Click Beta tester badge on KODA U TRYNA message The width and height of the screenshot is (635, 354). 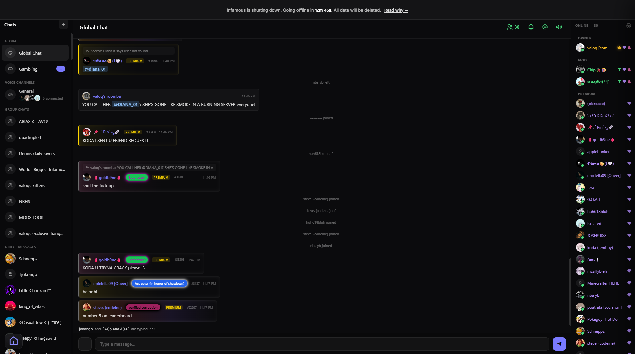click(x=137, y=260)
